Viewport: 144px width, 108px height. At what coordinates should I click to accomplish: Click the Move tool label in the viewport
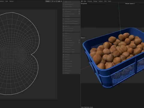(83, 38)
